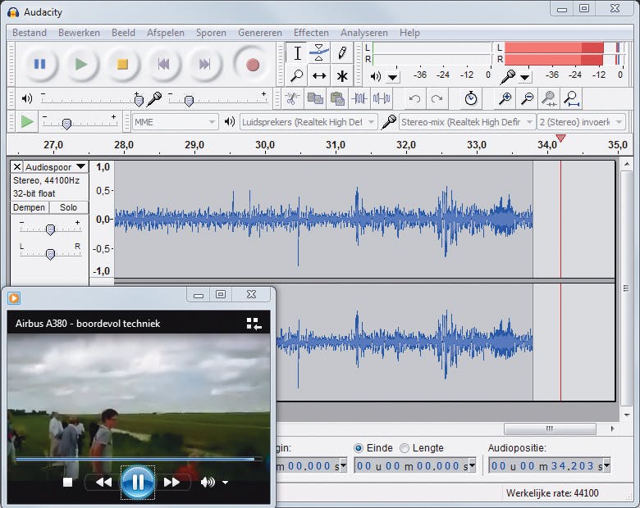Select the Time Shift tool
The width and height of the screenshot is (640, 508).
[x=320, y=76]
